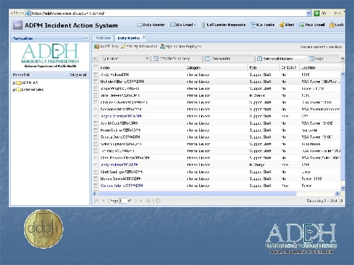Open Call Center Requests toolbar icon
354x265 pixels.
[x=204, y=25]
